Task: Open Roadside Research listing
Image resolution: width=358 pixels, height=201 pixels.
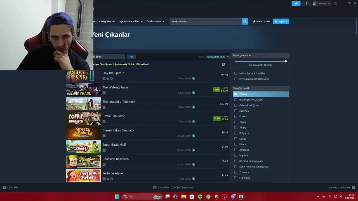Action: pos(147,161)
